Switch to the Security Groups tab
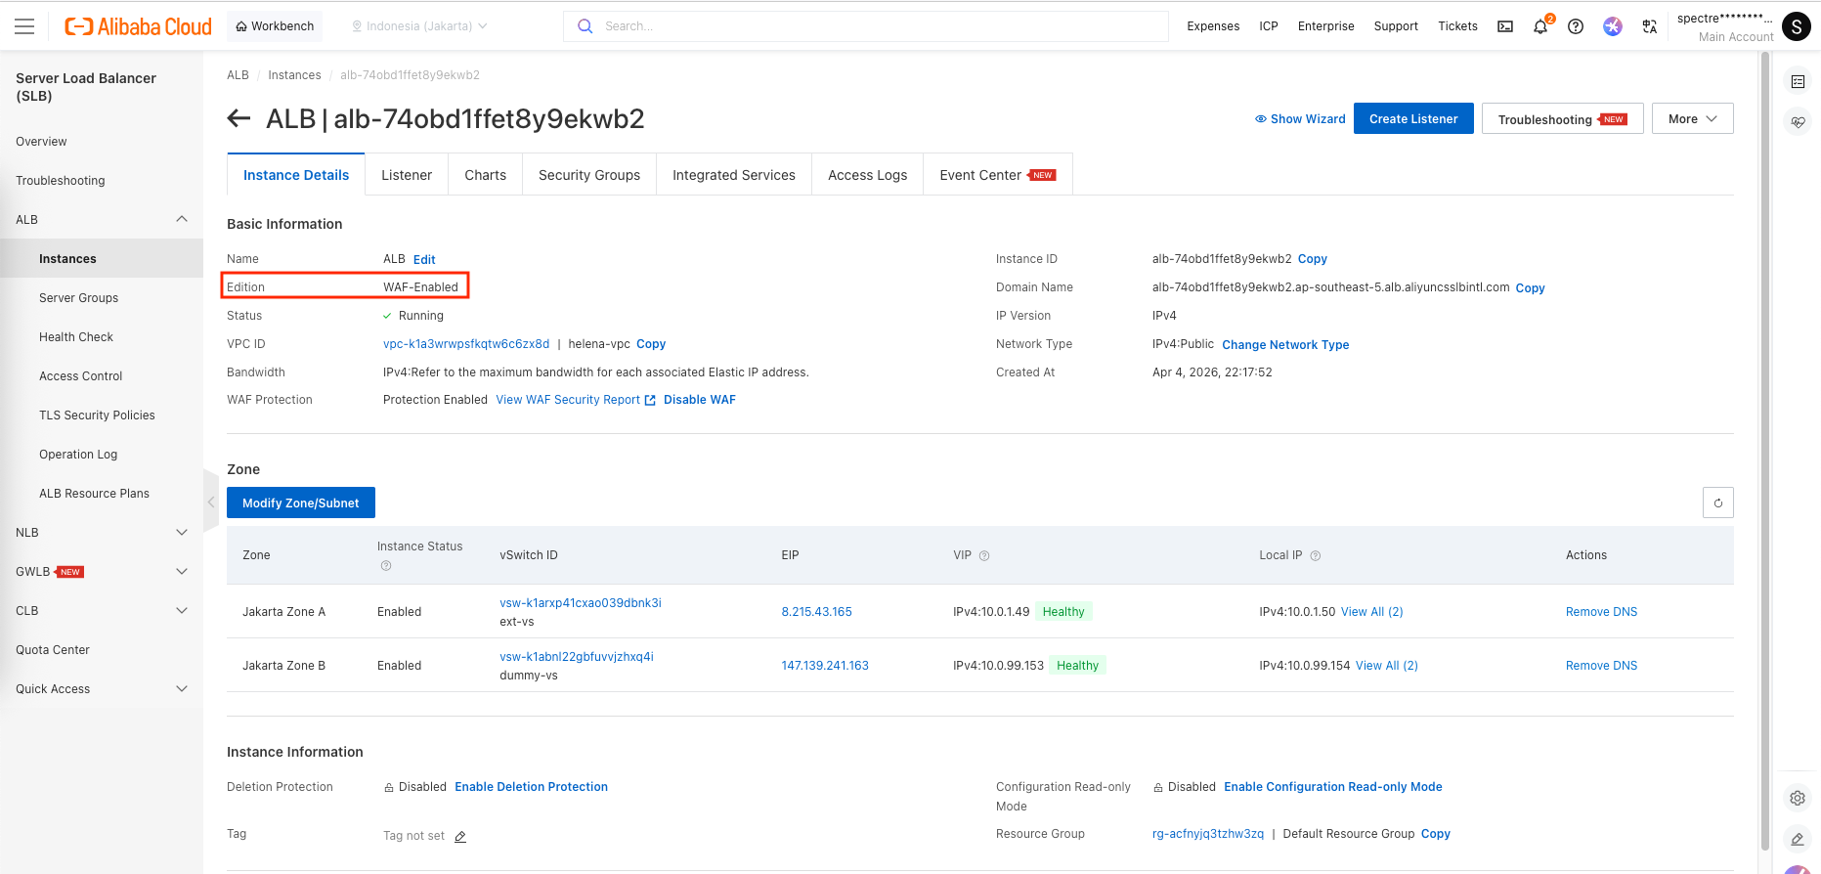Image resolution: width=1821 pixels, height=874 pixels. (x=588, y=175)
